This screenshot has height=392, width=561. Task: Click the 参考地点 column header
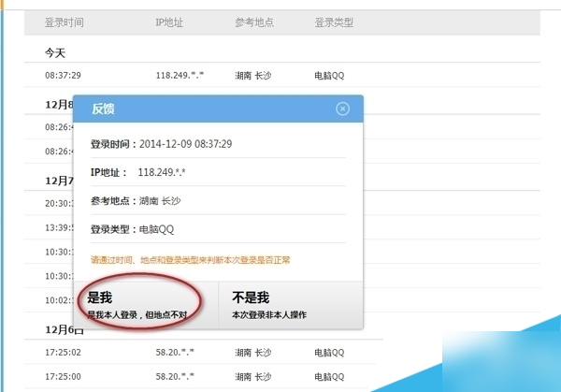coord(254,22)
